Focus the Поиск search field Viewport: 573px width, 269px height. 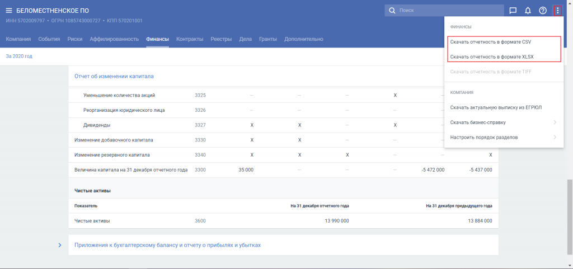point(444,11)
